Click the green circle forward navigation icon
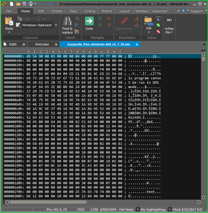The width and height of the screenshot is (208, 213). pyautogui.click(x=100, y=25)
